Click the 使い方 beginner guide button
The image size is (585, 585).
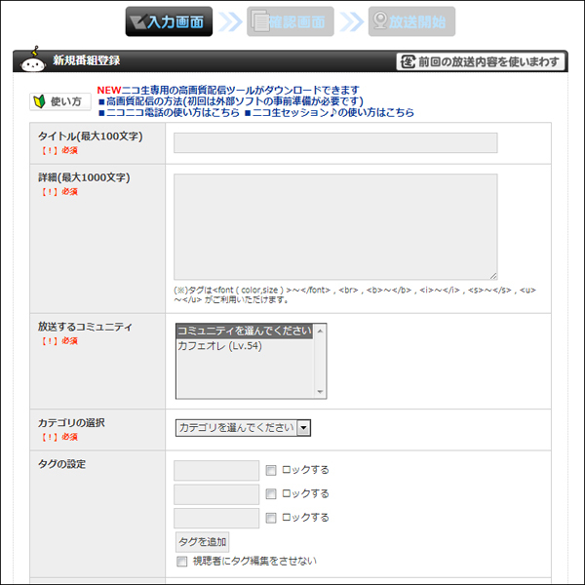[60, 100]
